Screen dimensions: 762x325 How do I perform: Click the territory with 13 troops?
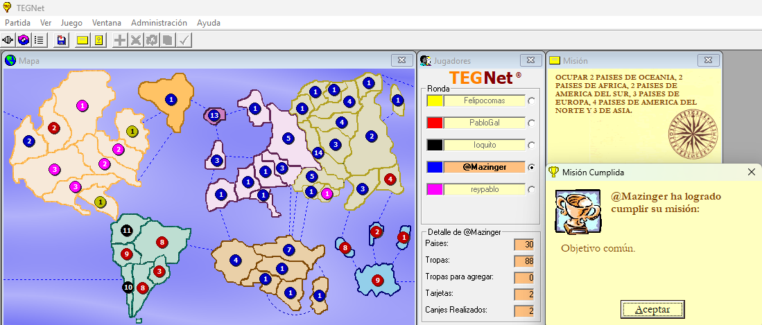pos(214,115)
